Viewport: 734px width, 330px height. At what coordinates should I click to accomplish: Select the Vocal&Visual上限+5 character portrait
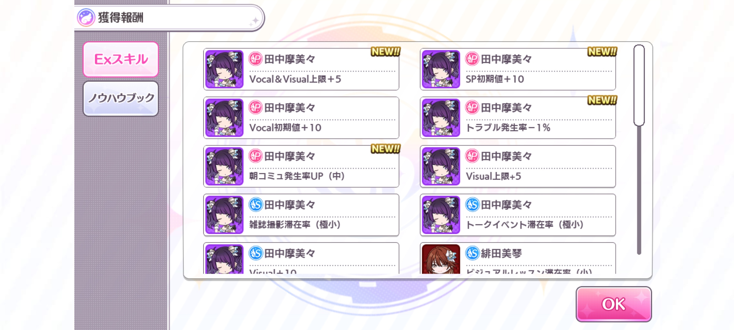224,69
